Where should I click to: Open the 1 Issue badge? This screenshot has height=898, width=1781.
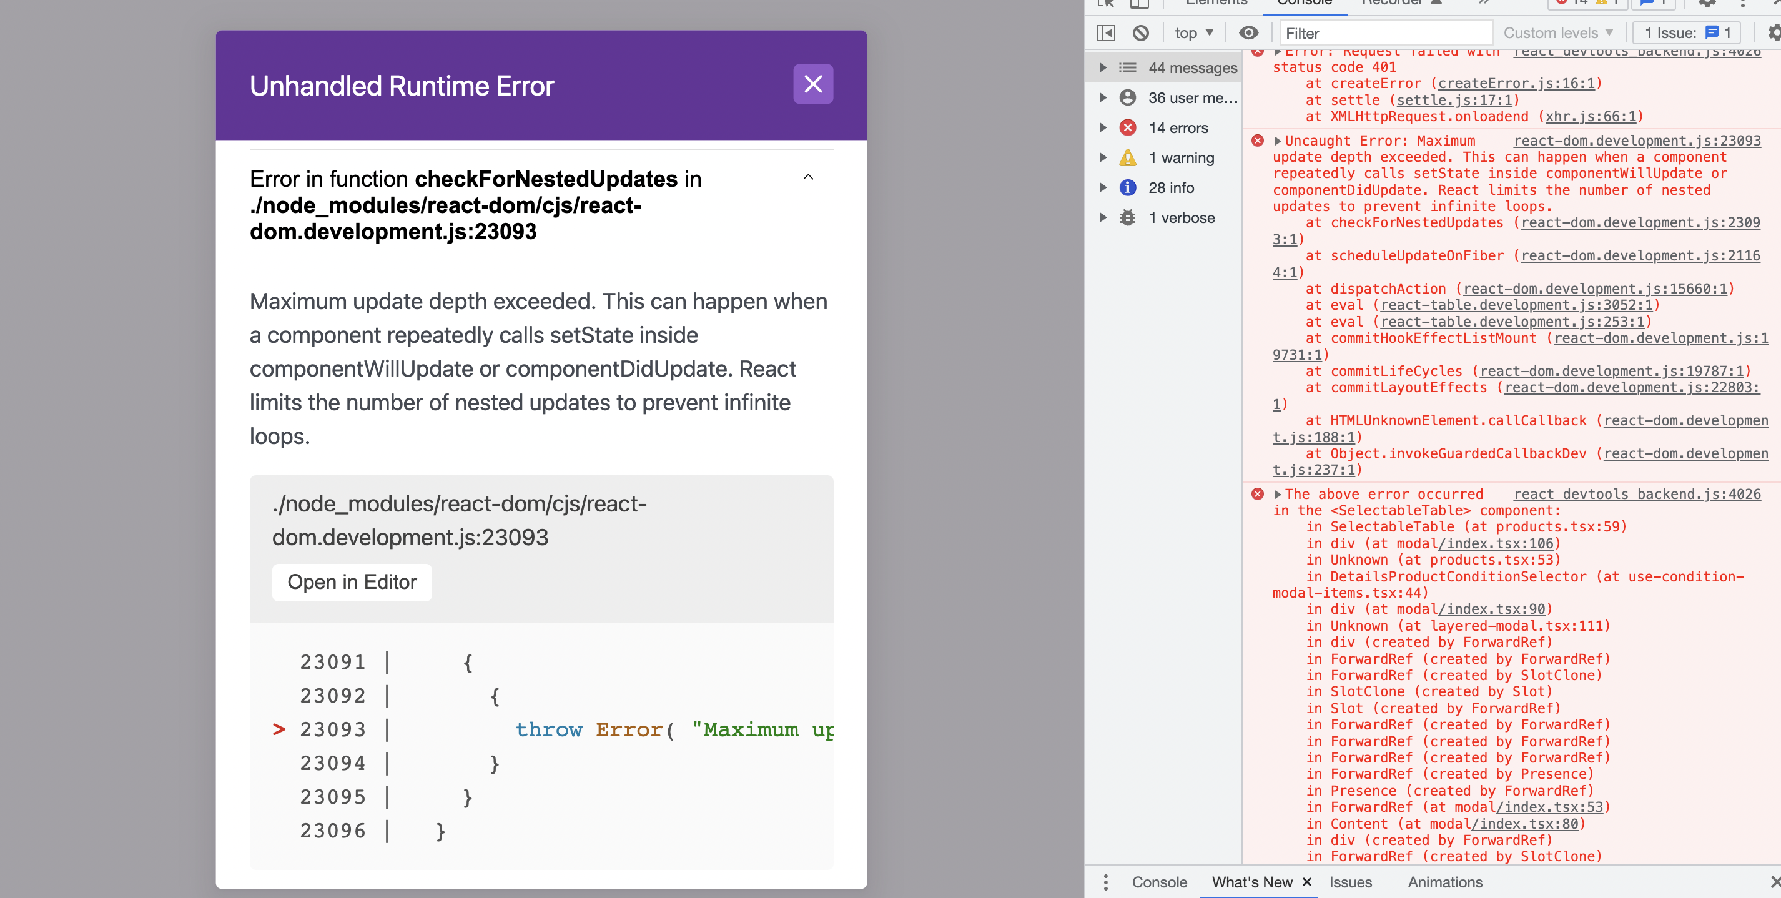[1686, 32]
